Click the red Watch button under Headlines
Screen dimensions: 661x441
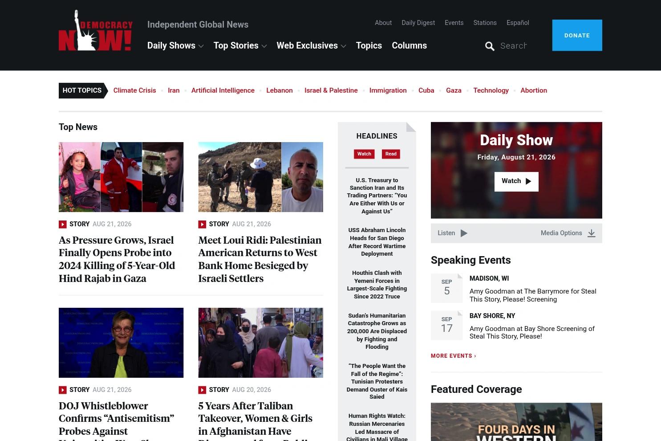click(364, 154)
